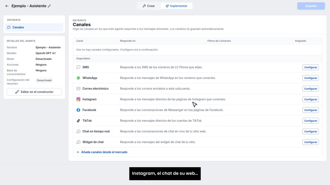Open Canales in the Entrante sidebar
Screen dimensions: 330x185
click(34, 27)
